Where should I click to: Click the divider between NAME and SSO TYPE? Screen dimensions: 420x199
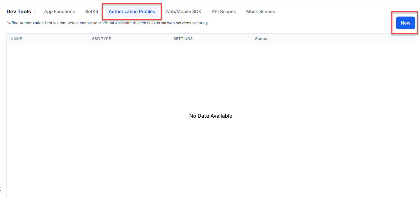88,39
